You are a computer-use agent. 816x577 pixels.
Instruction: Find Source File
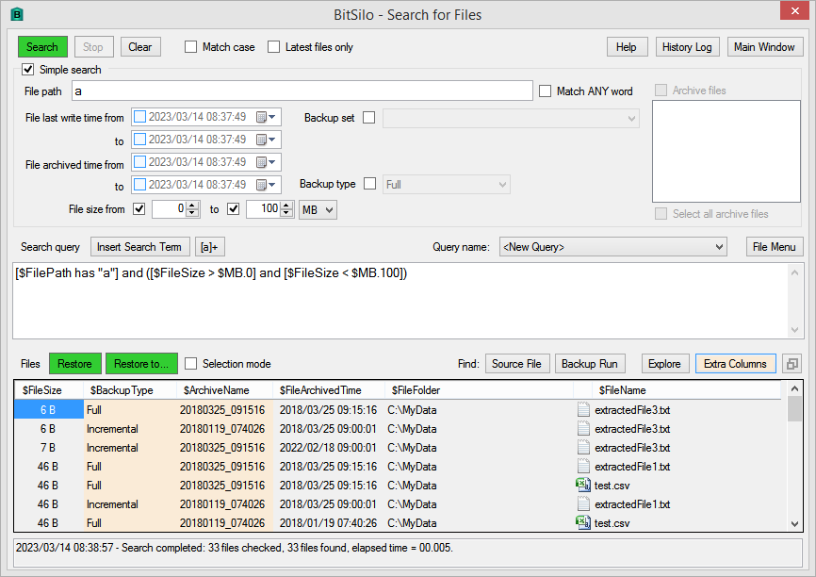[x=516, y=364]
